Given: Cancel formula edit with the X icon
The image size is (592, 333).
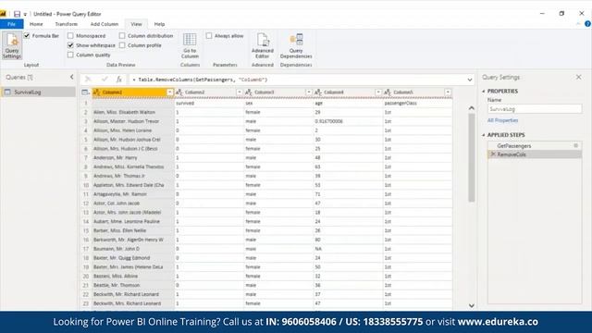Looking at the screenshot, I should (x=88, y=80).
